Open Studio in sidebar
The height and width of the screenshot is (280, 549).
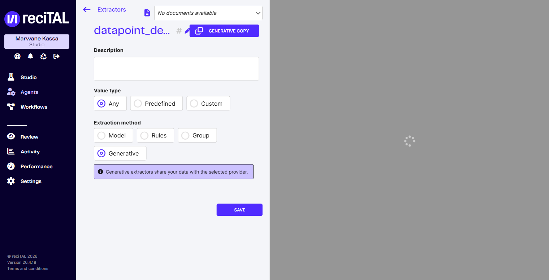[x=29, y=77]
